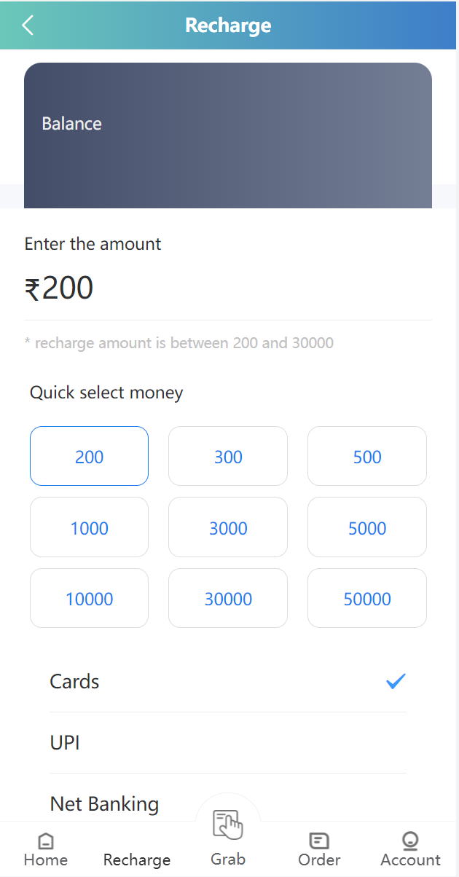This screenshot has height=877, width=459.
Task: Pick the 300 quick amount
Action: coord(228,457)
